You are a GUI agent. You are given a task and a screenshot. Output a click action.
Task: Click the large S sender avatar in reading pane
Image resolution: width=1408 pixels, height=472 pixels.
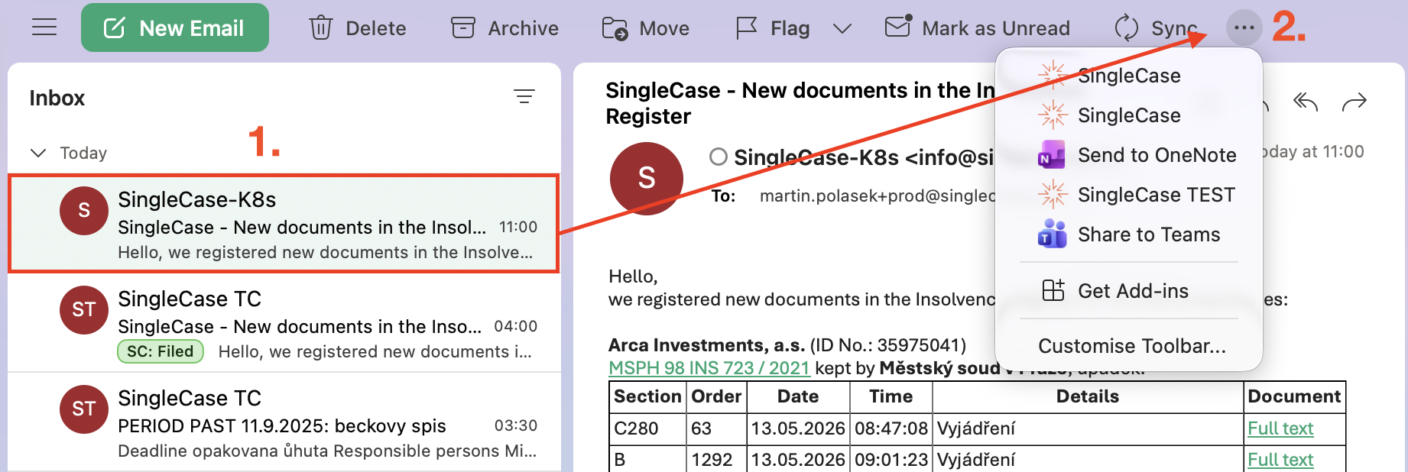point(647,179)
